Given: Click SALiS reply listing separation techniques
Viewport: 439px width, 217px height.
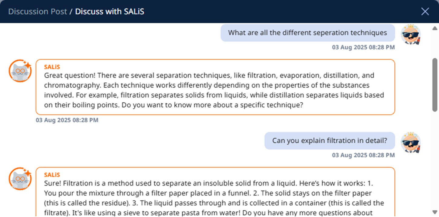Looking at the screenshot, I should (215, 90).
